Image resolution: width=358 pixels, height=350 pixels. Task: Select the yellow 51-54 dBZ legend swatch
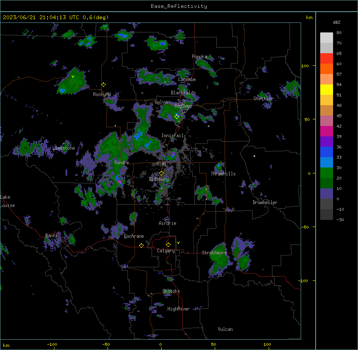click(x=326, y=89)
